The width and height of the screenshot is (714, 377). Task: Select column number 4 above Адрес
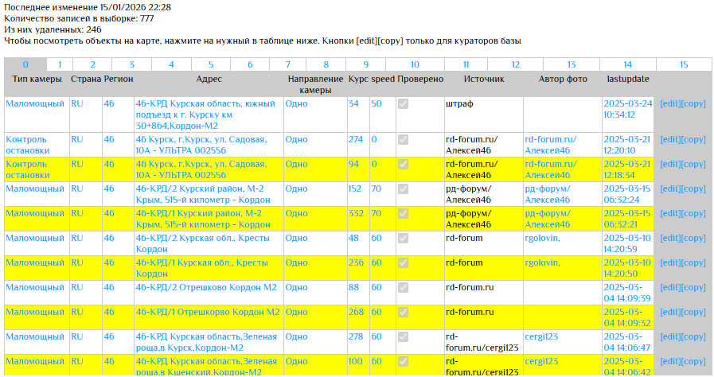[172, 64]
